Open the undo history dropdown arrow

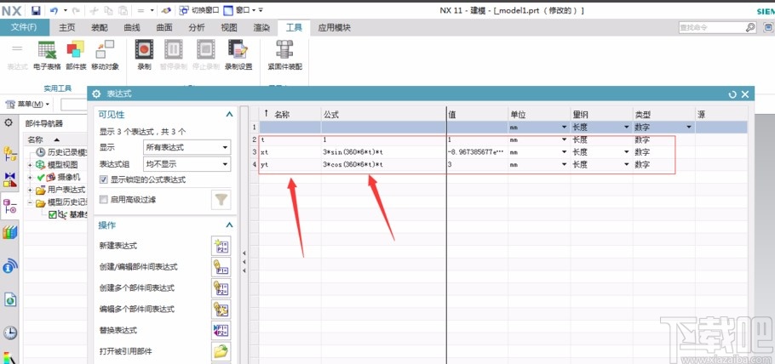coord(65,10)
